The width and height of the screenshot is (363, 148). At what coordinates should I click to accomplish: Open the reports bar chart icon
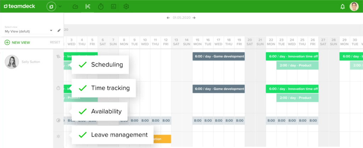pos(113,6)
